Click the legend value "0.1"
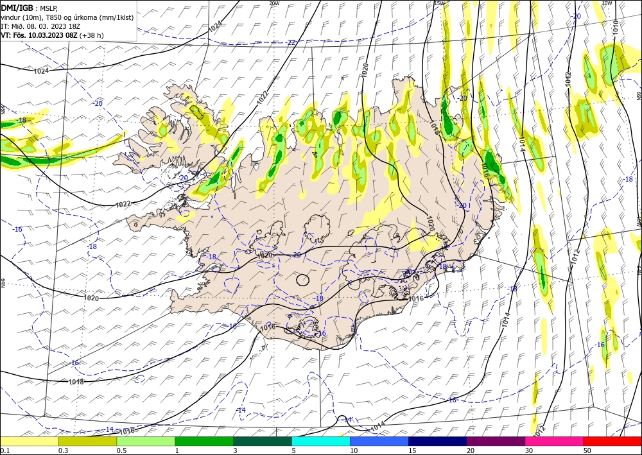The width and height of the screenshot is (642, 455). tap(5, 451)
